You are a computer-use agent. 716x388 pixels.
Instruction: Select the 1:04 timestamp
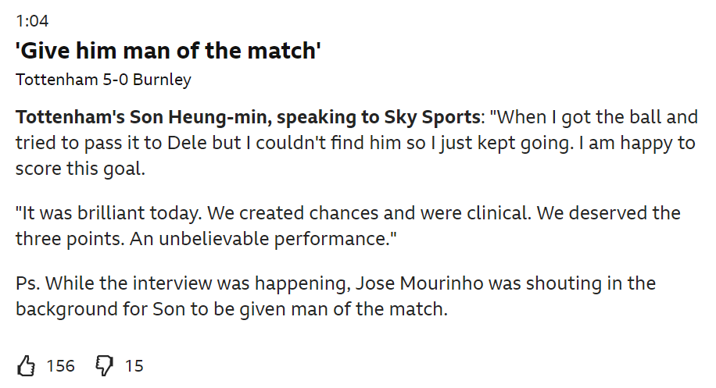point(32,21)
